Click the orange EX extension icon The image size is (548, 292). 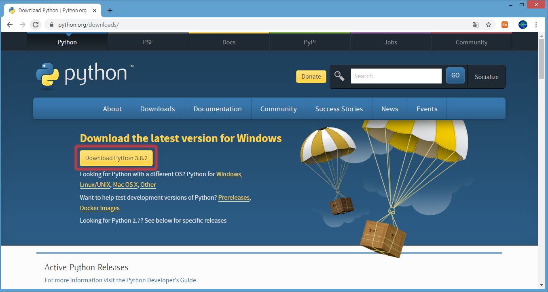[505, 25]
